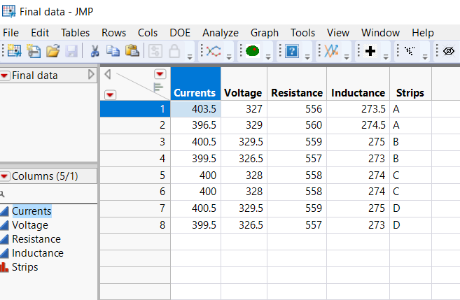Select the Strips column header

coord(410,92)
